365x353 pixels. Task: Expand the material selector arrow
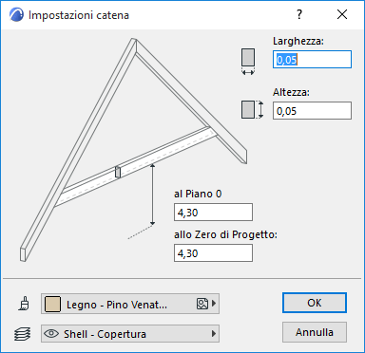coord(214,304)
